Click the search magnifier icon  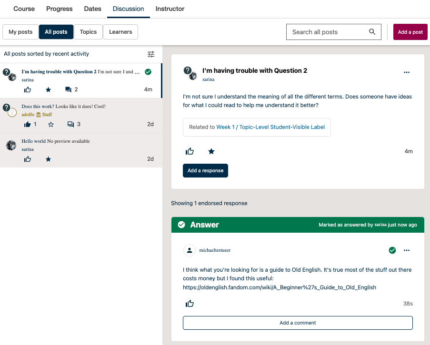tap(372, 32)
